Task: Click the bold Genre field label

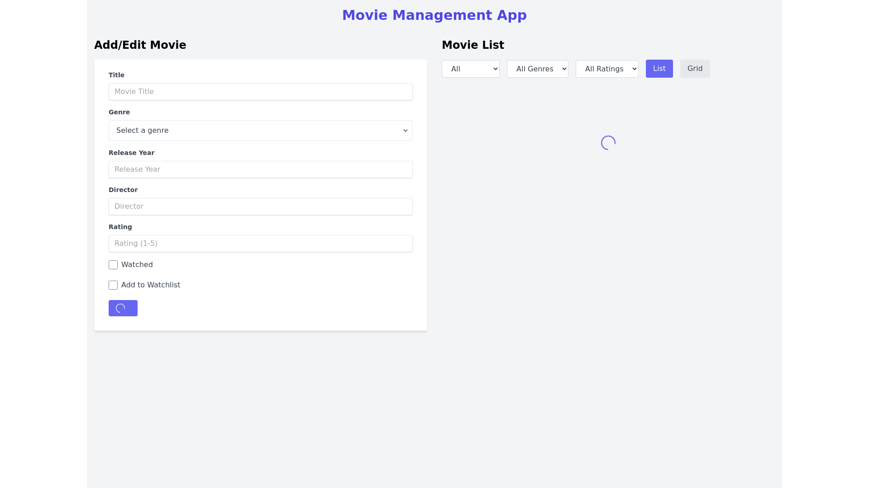Action: tap(119, 112)
